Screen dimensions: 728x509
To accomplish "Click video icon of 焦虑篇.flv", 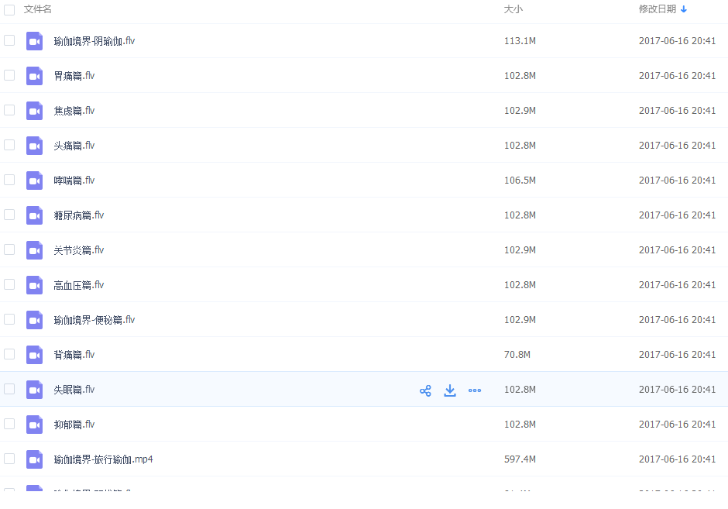I will pyautogui.click(x=34, y=111).
